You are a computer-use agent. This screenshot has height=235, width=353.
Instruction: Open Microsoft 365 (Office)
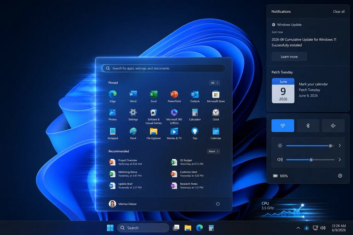(174, 117)
